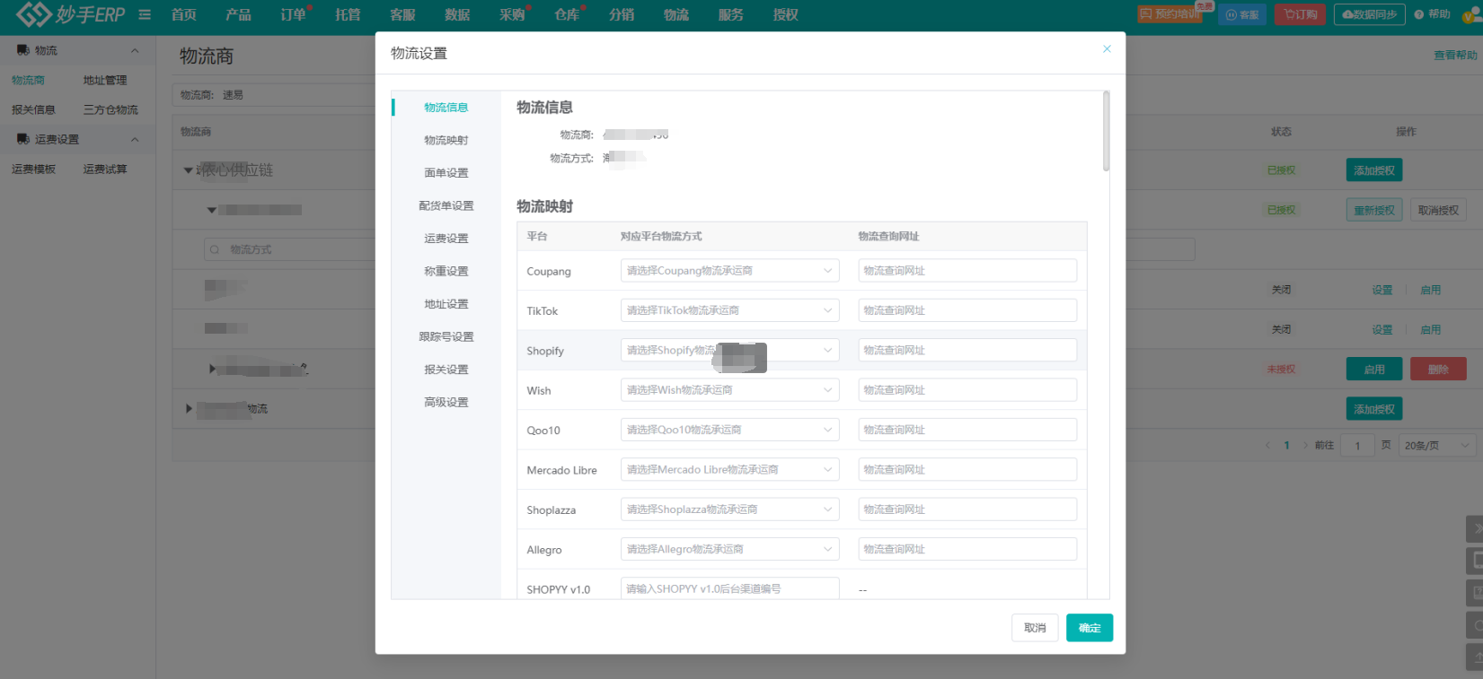The height and width of the screenshot is (679, 1483).
Task: Click the dialog's vertical scrollbar thumb
Action: (x=1106, y=131)
